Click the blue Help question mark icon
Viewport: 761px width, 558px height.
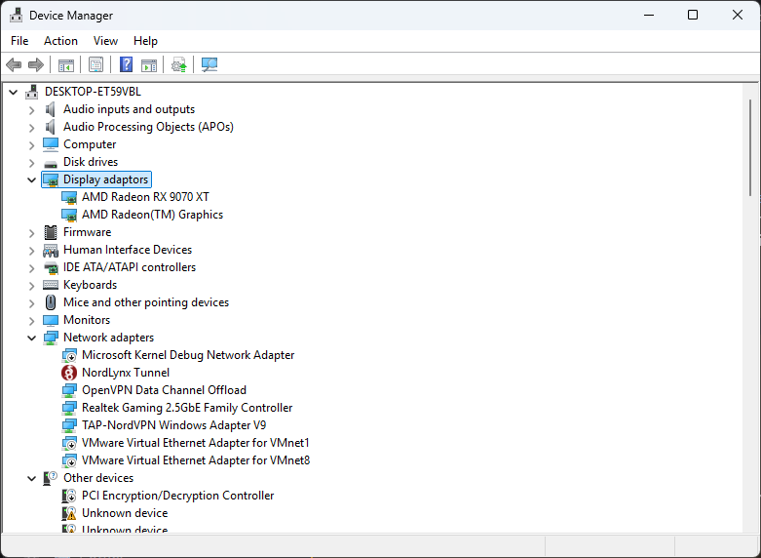pyautogui.click(x=126, y=65)
